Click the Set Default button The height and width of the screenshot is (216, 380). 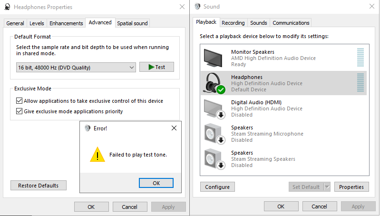click(x=306, y=187)
